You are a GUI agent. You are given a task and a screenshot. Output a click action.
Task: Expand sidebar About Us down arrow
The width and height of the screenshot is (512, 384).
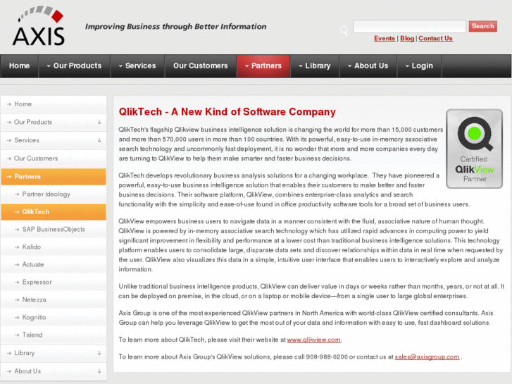[x=99, y=371]
